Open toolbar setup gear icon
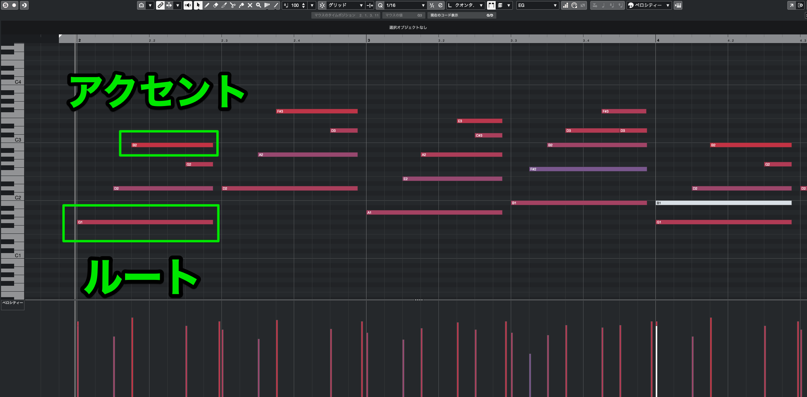 800,5
